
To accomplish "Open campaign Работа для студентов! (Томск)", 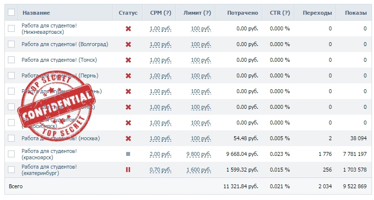I will [x=59, y=60].
